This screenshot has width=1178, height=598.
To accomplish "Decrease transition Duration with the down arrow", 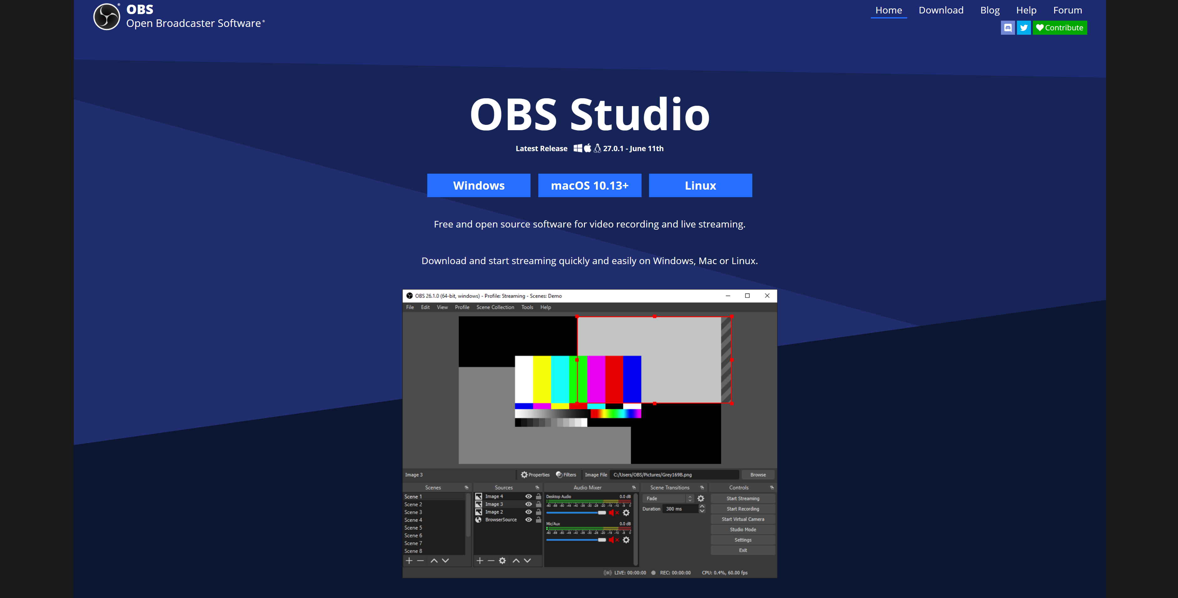I will pyautogui.click(x=702, y=511).
